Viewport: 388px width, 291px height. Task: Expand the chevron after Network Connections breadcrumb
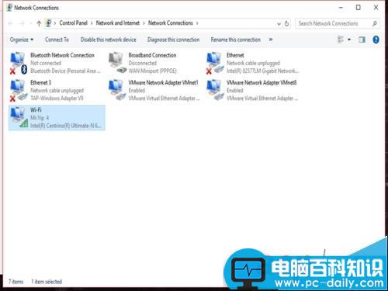pos(197,23)
